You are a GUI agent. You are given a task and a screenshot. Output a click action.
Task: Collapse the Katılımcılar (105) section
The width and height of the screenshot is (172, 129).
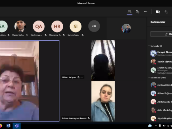(x=149, y=77)
